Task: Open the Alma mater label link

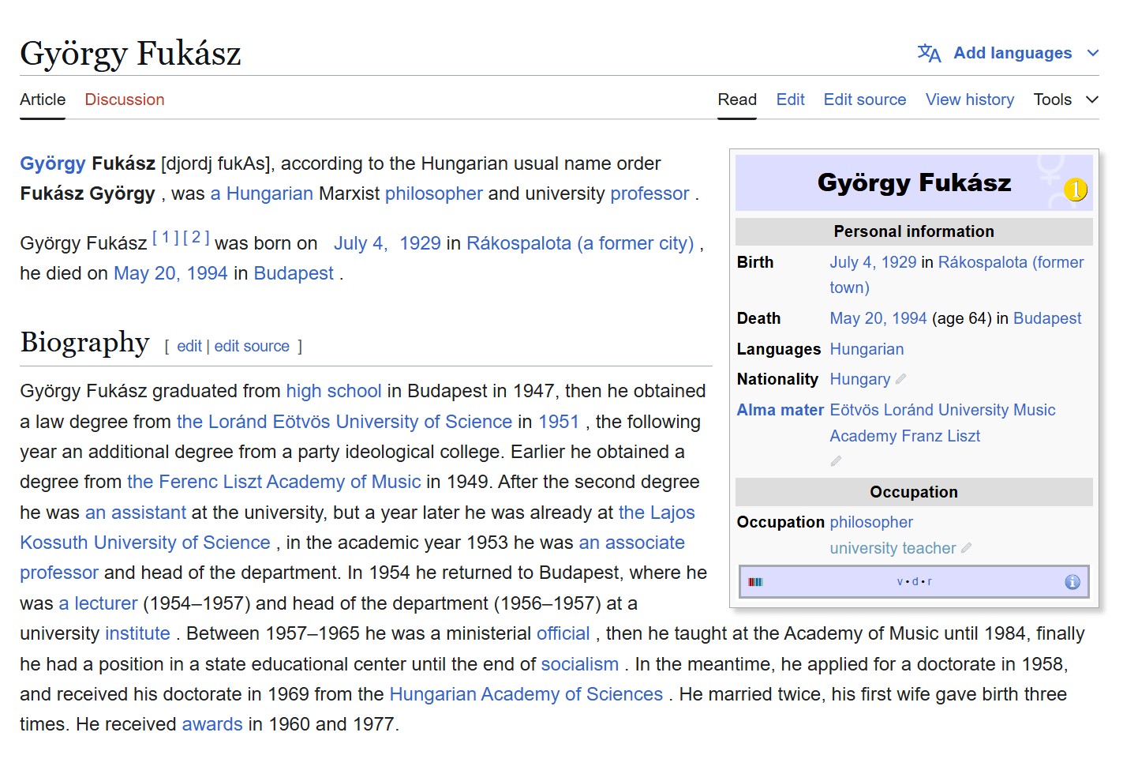Action: (x=780, y=410)
